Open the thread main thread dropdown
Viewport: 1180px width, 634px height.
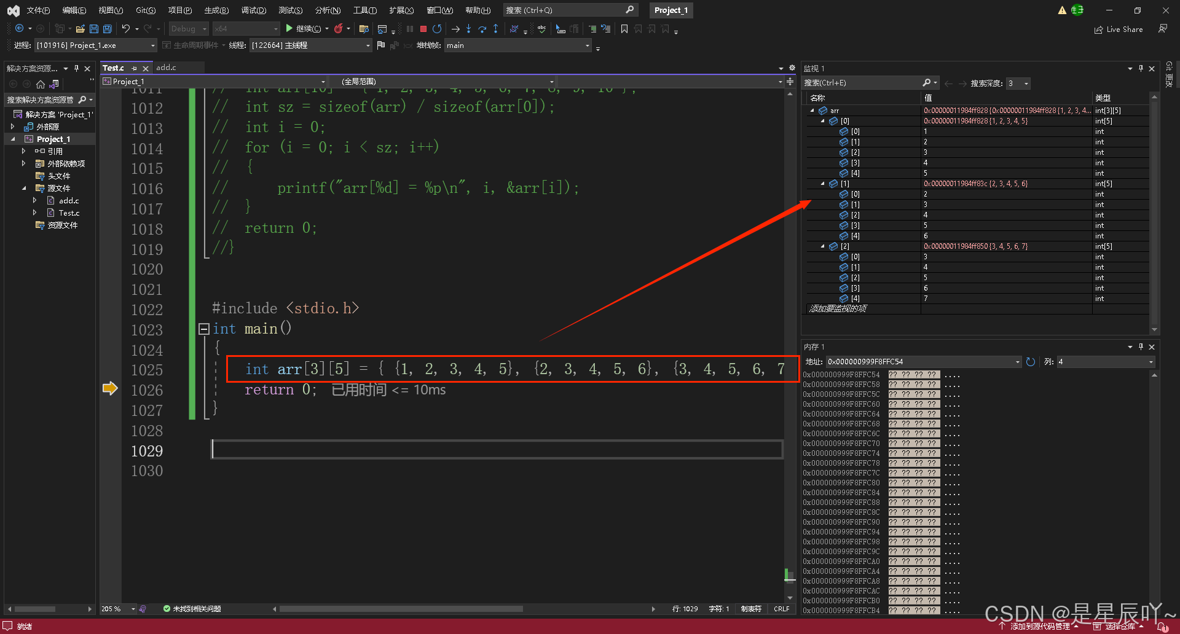point(311,45)
